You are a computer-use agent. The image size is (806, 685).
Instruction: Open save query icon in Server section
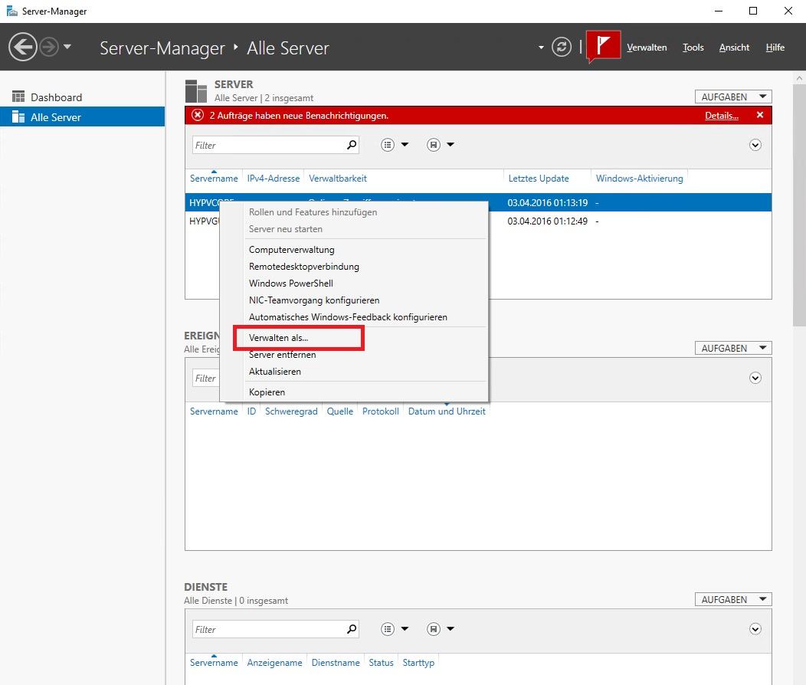click(x=434, y=145)
